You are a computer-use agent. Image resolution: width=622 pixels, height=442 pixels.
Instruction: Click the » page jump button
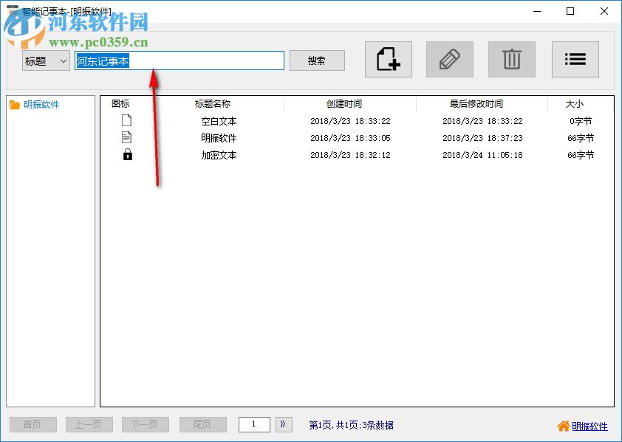click(x=283, y=424)
